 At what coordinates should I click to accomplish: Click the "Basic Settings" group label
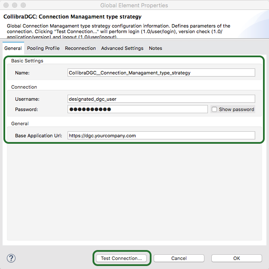pos(27,61)
